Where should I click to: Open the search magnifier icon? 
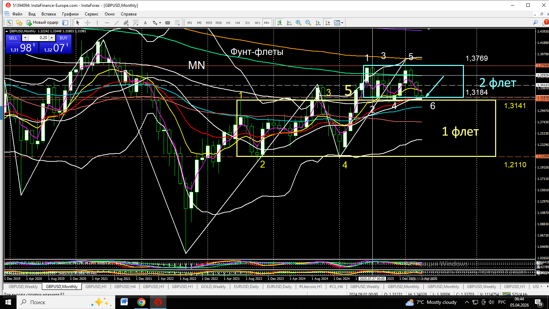535,23
